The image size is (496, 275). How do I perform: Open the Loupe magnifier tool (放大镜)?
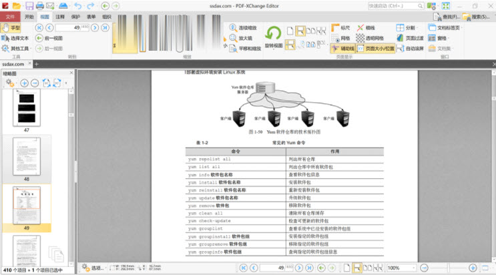point(241,38)
